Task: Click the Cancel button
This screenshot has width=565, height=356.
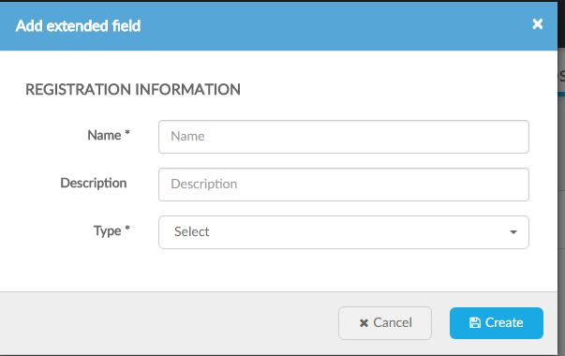Action: click(x=385, y=323)
